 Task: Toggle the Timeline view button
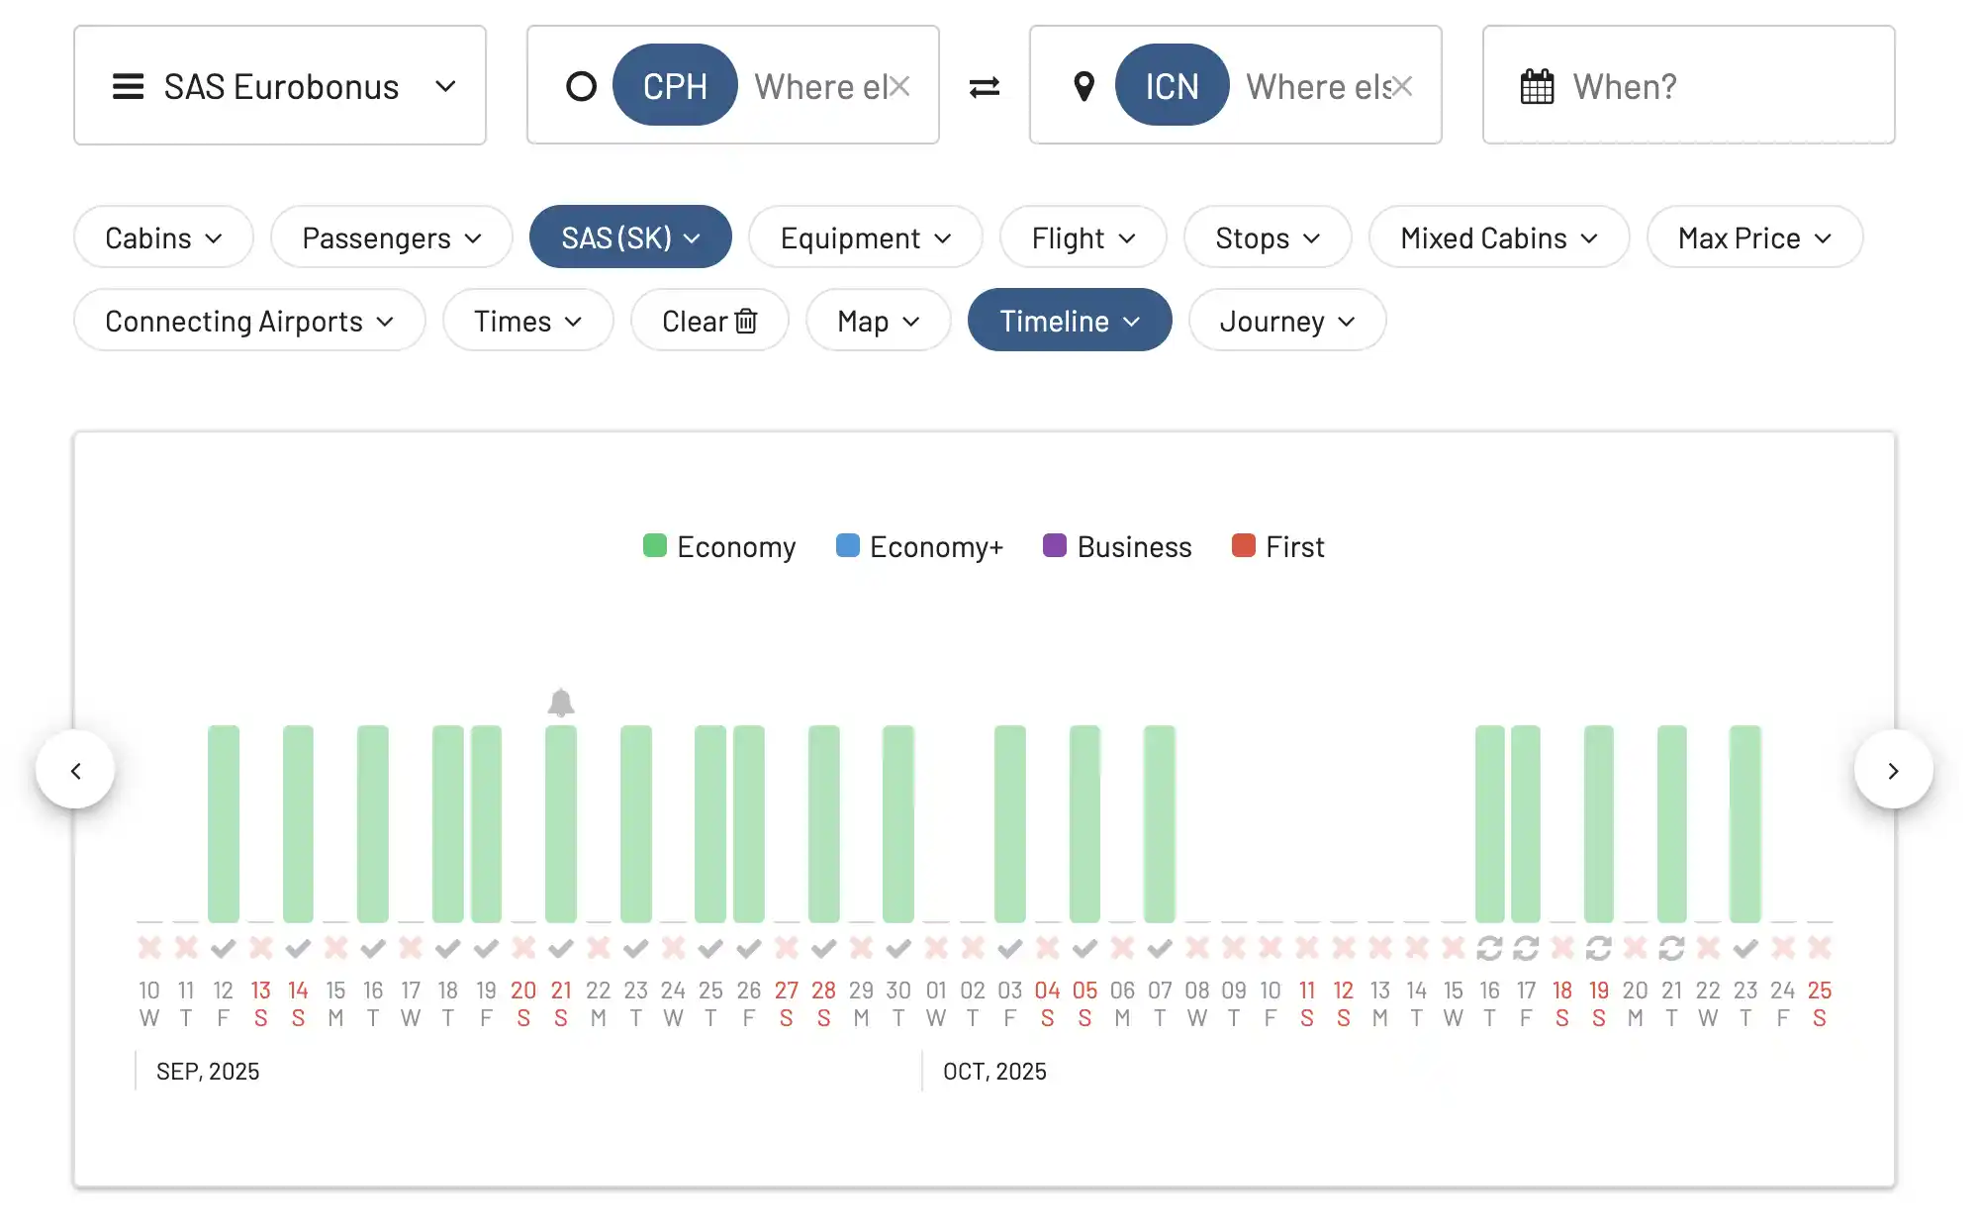pos(1070,321)
